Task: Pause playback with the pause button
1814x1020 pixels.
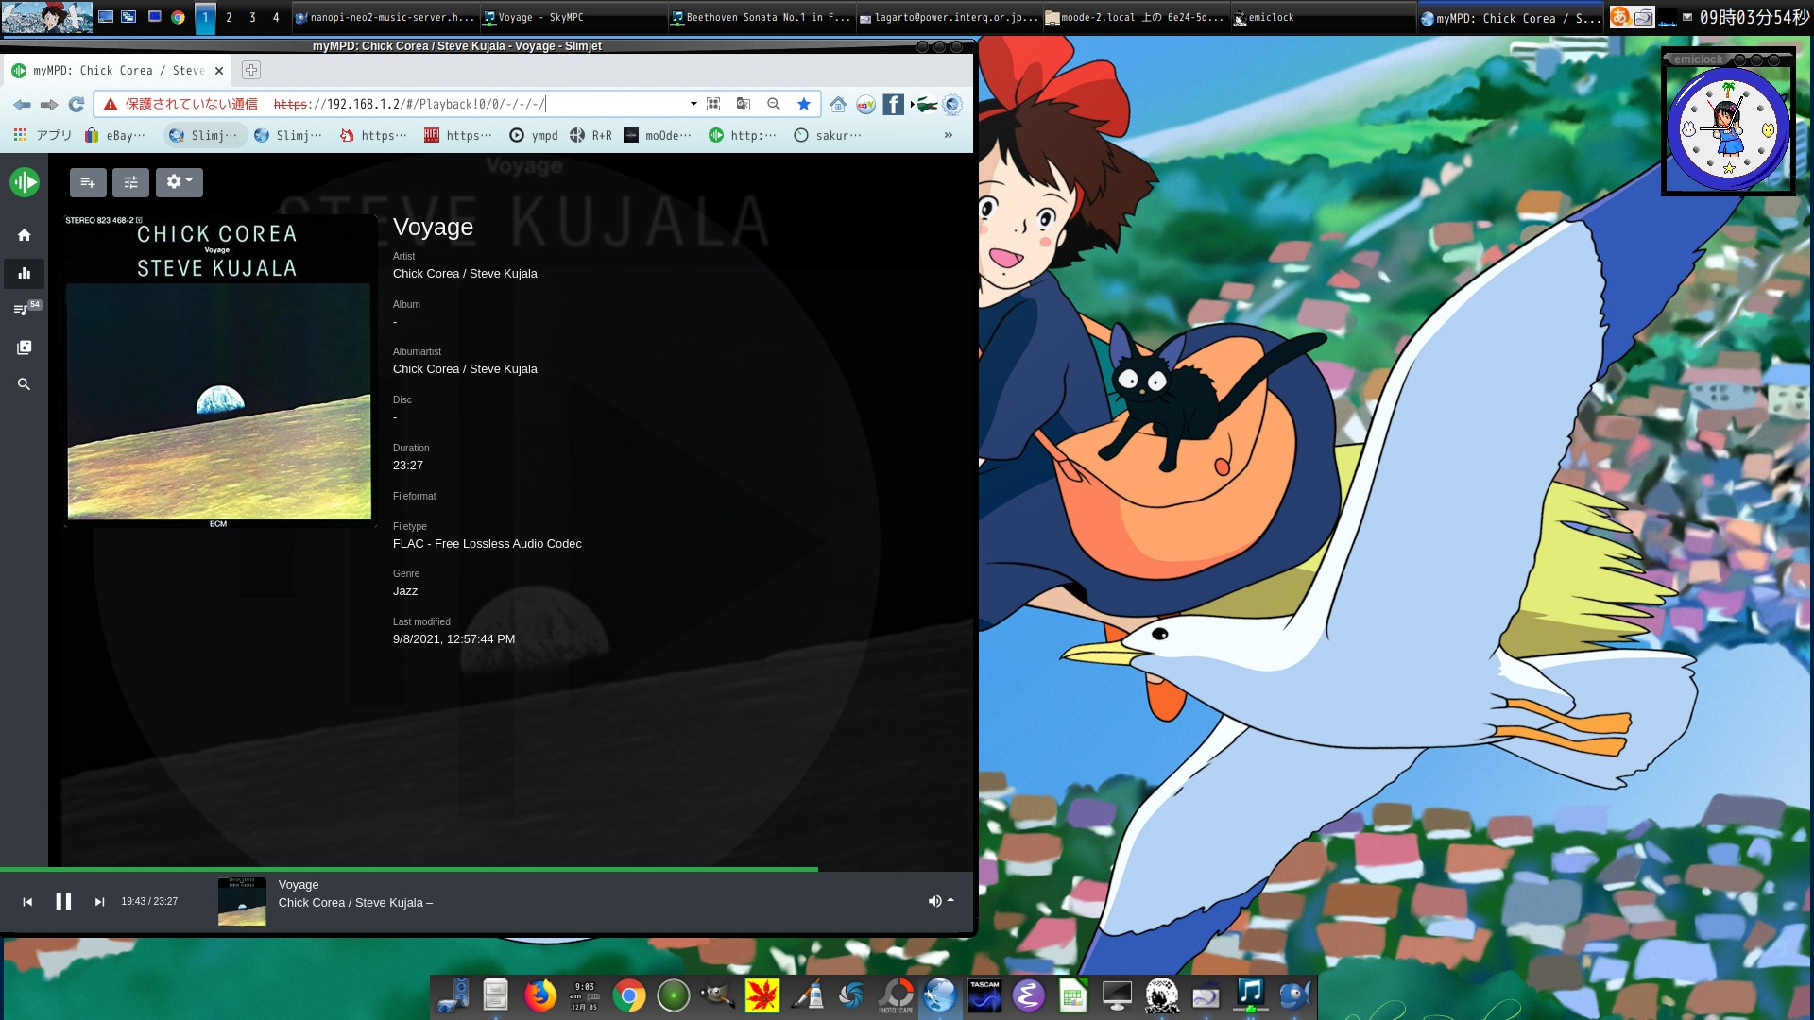Action: pos(63,902)
